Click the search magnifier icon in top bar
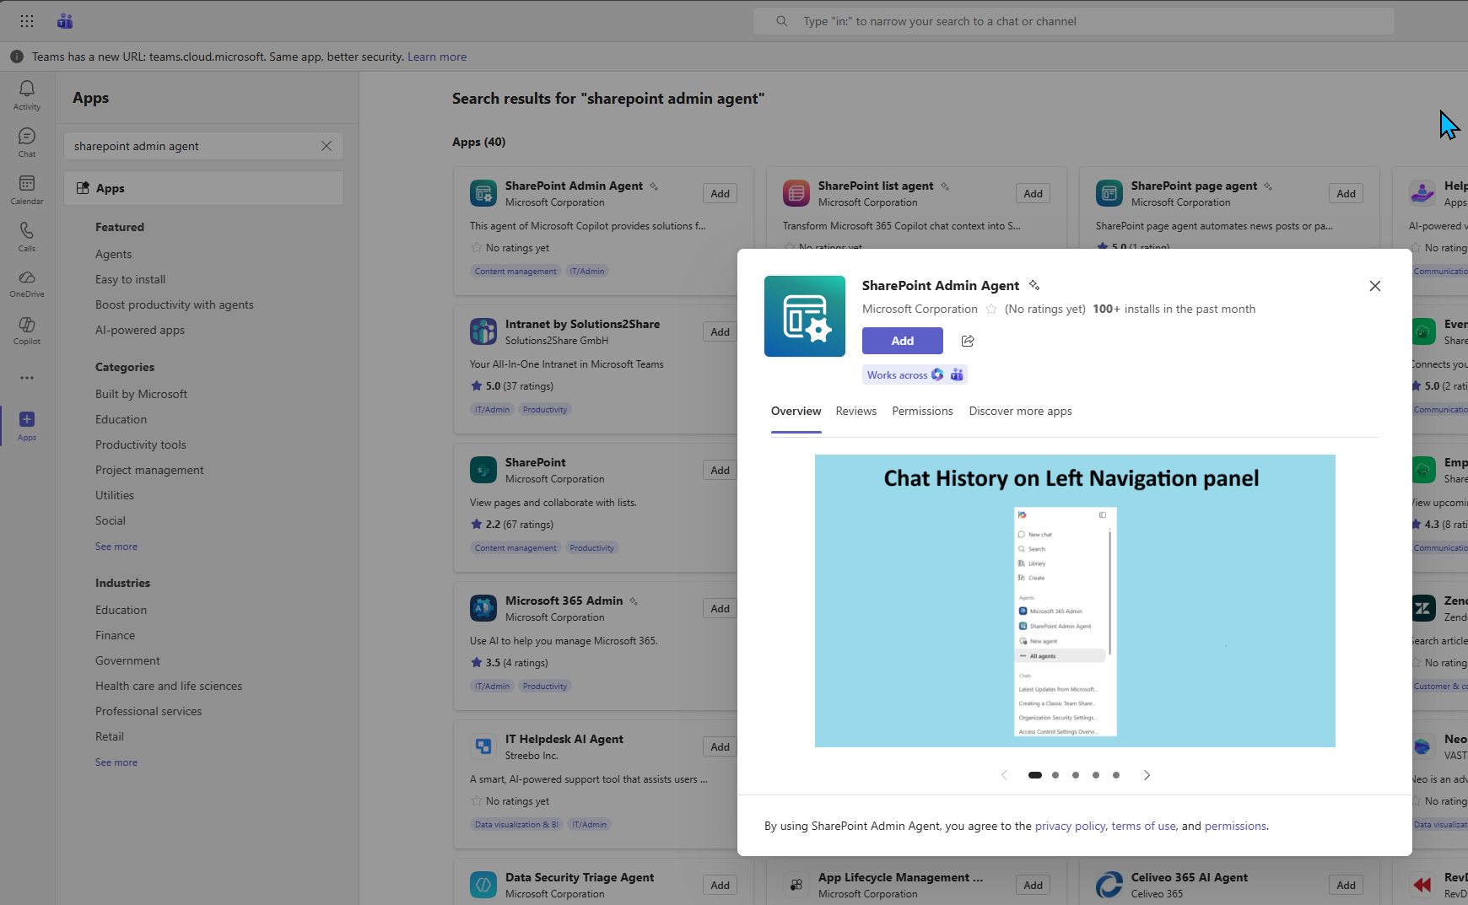This screenshot has height=905, width=1468. (x=782, y=21)
